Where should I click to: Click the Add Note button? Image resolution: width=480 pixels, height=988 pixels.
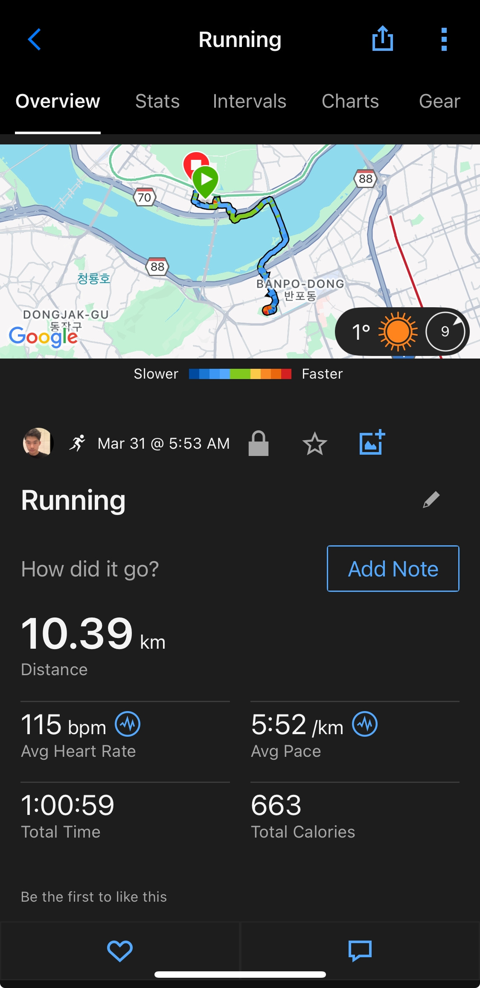pyautogui.click(x=393, y=568)
